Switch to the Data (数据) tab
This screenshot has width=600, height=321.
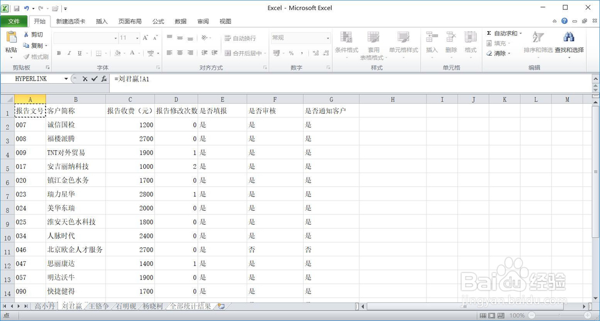pyautogui.click(x=181, y=22)
